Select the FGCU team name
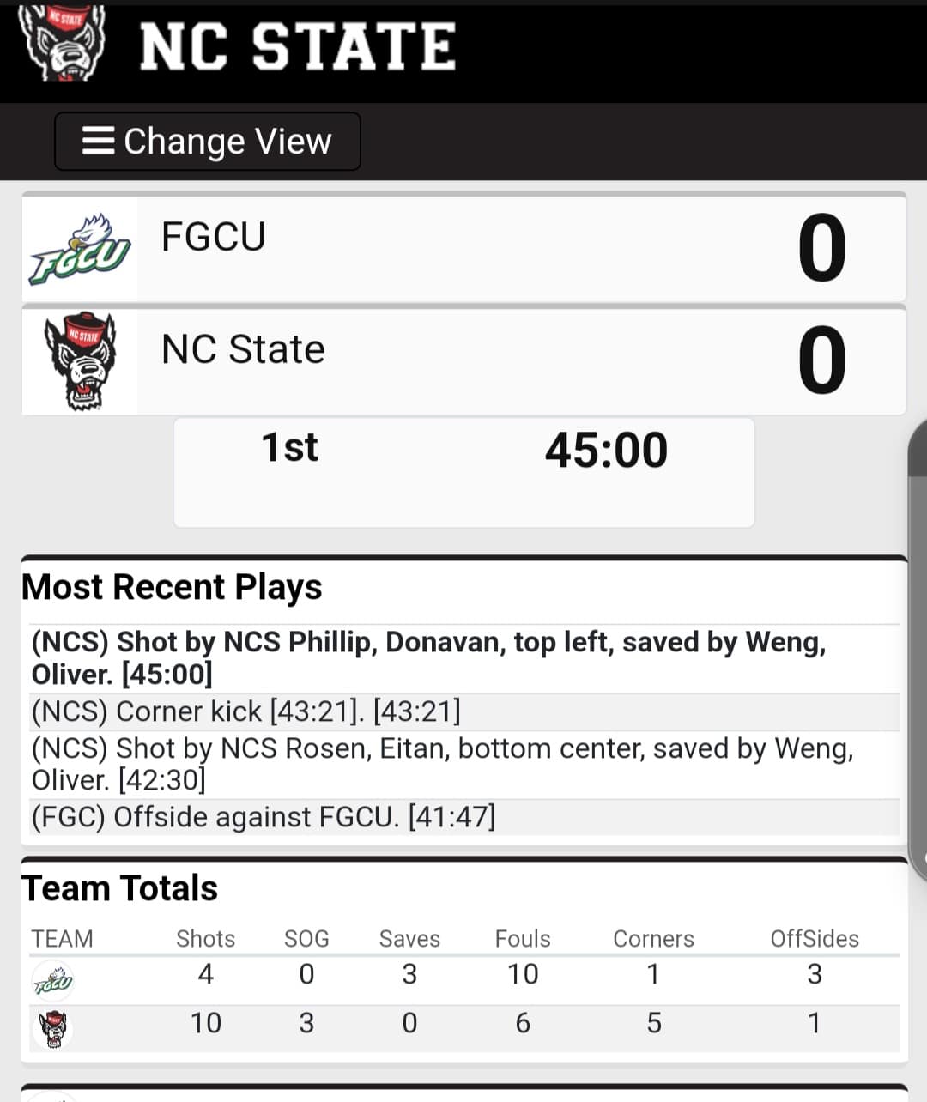 (214, 237)
